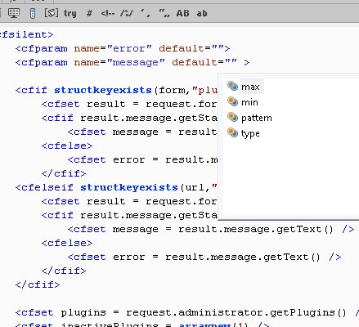Convert selection to uppercase AB

click(182, 13)
